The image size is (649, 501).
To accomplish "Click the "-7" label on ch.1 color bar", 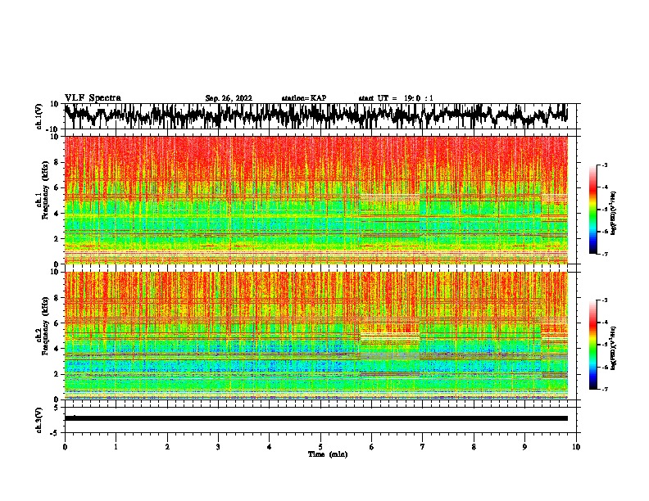I will (x=605, y=254).
